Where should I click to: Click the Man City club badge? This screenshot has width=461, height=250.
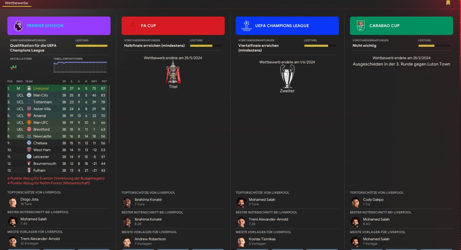[29, 95]
